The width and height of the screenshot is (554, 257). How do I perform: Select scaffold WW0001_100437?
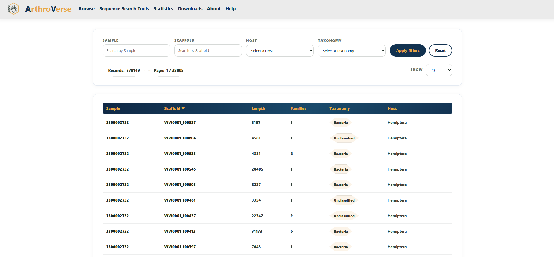pyautogui.click(x=180, y=216)
